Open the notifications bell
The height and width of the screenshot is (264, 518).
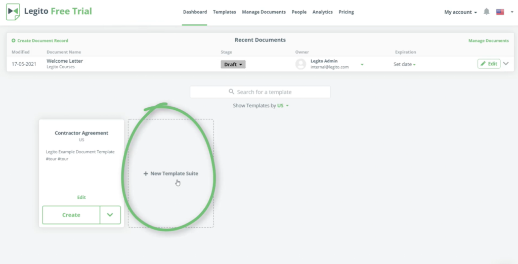pyautogui.click(x=487, y=12)
